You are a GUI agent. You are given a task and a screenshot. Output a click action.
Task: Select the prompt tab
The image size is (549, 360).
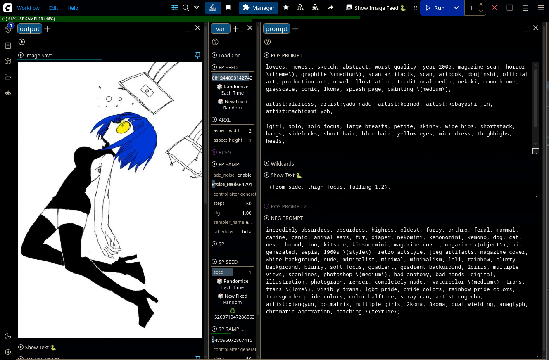(x=276, y=28)
